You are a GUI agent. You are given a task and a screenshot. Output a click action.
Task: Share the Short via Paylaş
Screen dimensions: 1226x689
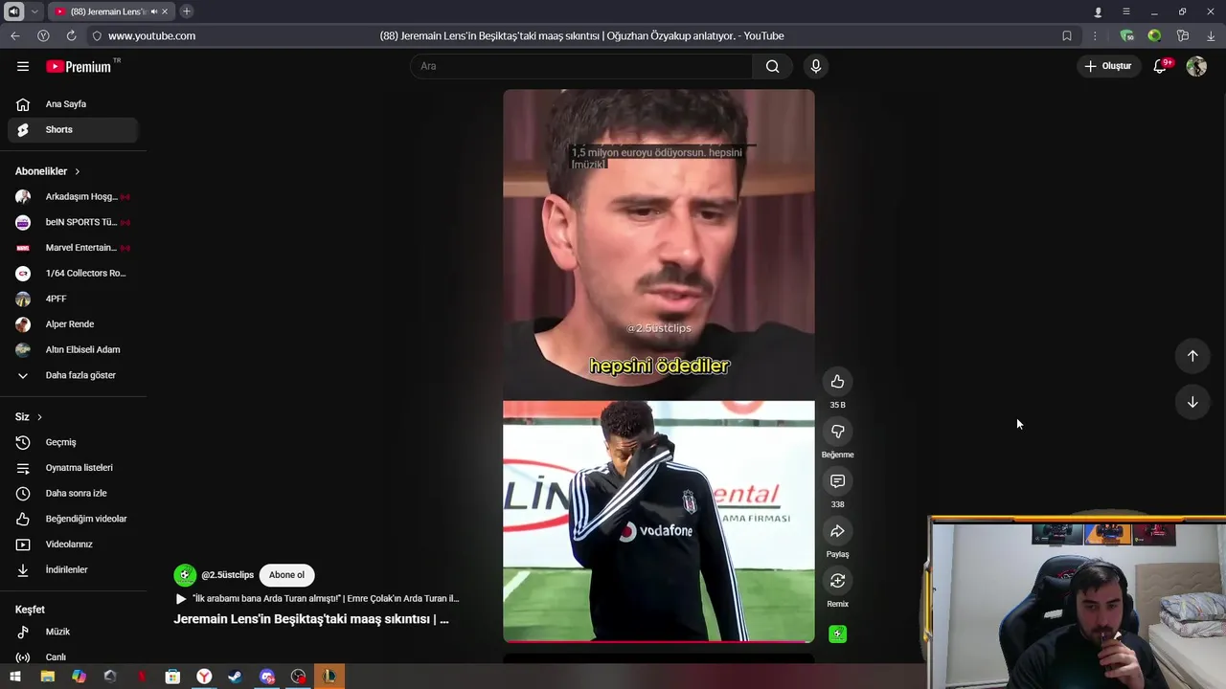click(x=837, y=531)
